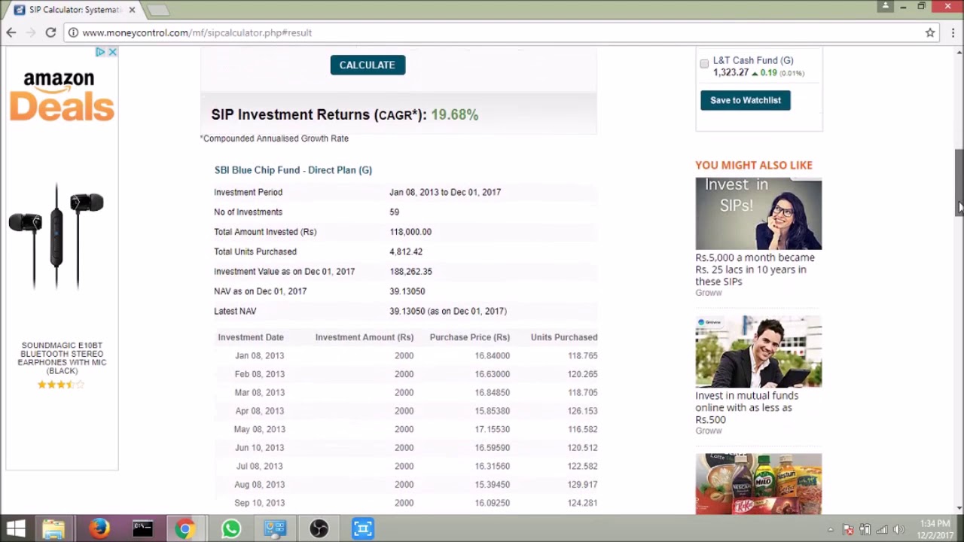This screenshot has width=964, height=542.
Task: Click the purchase price 17.15530
Action: (492, 429)
